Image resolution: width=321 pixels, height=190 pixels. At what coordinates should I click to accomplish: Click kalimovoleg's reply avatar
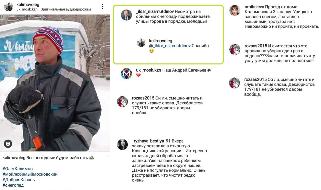pos(141,43)
